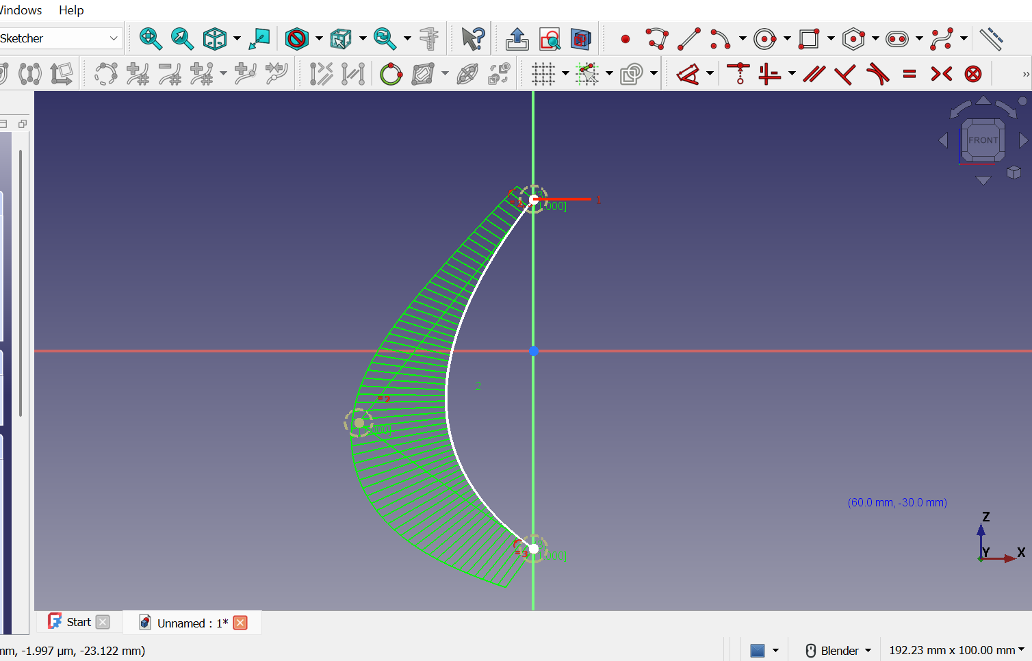Select the Line tool
1032x661 pixels.
click(x=689, y=38)
